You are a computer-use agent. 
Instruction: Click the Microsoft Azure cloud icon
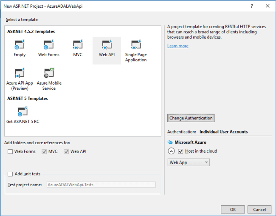coord(170,142)
